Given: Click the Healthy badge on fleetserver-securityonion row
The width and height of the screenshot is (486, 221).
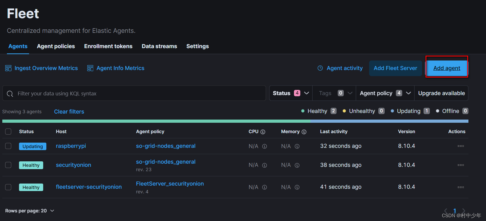Looking at the screenshot, I should (31, 187).
